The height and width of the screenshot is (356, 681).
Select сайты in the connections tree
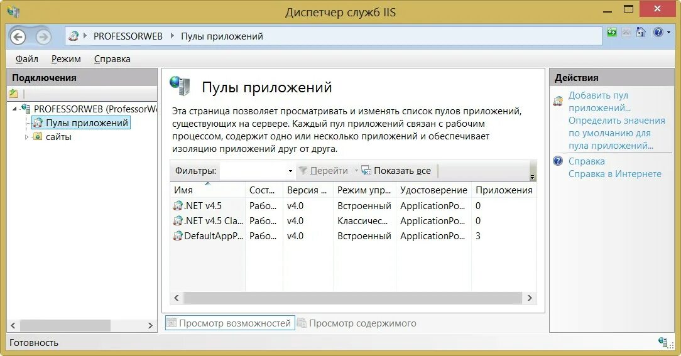pyautogui.click(x=58, y=138)
